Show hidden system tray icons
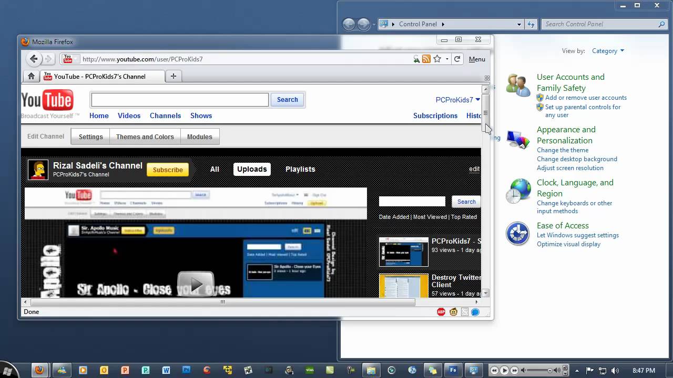 pos(577,371)
